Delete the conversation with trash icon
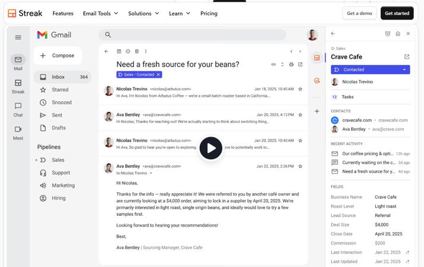 coord(136,52)
